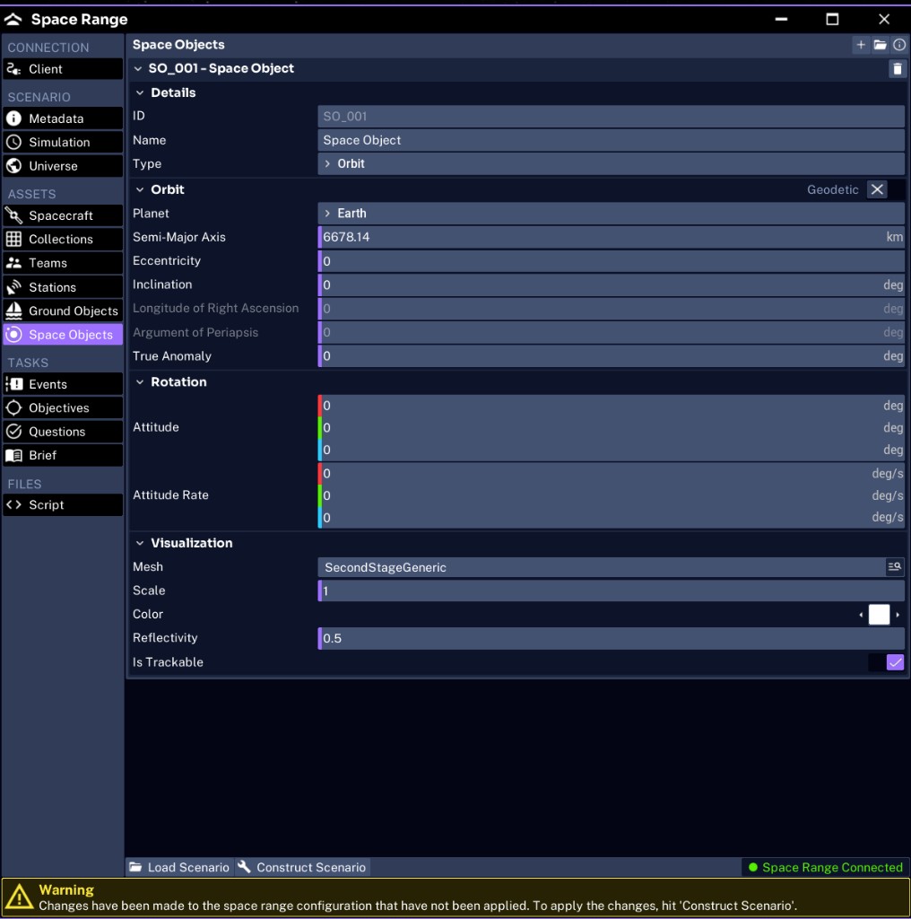Click the green-marked Attitude Y field
The width and height of the screenshot is (911, 919).
pos(612,427)
